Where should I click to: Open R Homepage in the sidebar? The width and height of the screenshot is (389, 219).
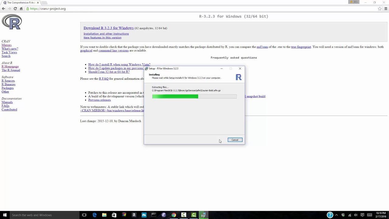tap(10, 67)
